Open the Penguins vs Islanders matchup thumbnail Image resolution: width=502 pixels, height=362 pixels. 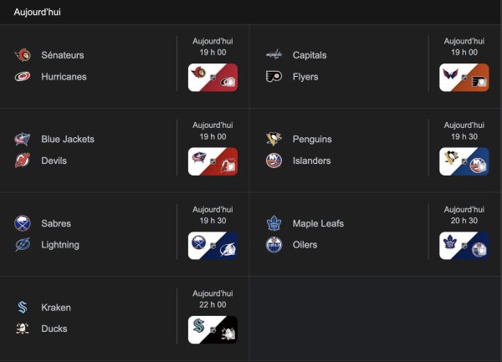[464, 161]
